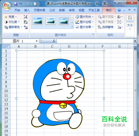This screenshot has width=139, height=136.
Task: Select column A header
Action: point(19,46)
